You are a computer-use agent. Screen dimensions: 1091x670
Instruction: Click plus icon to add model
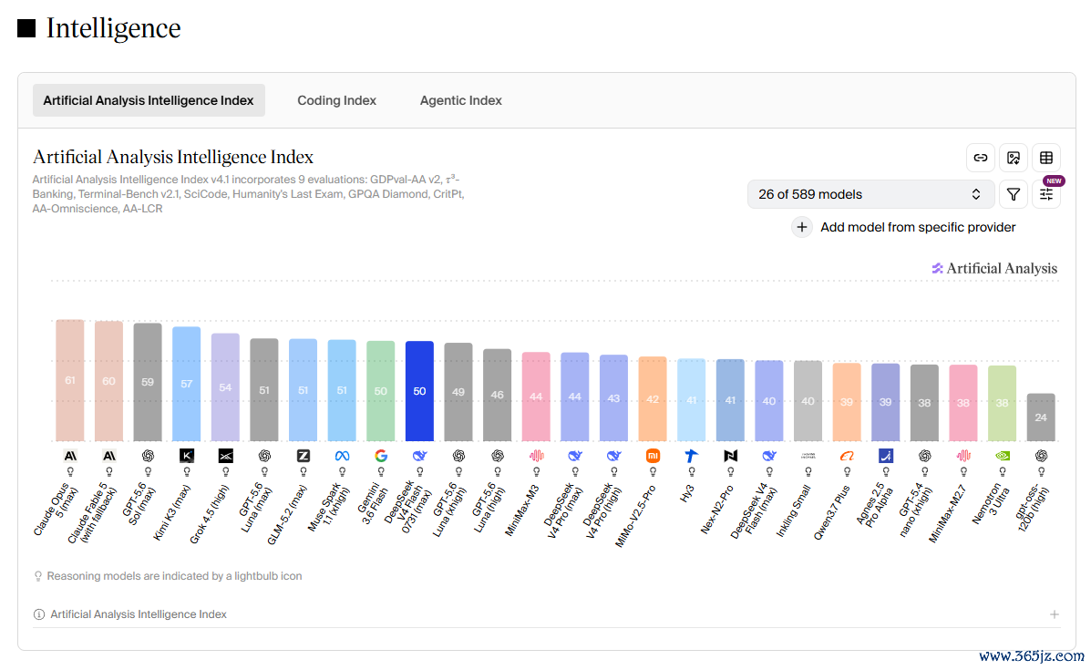click(x=801, y=227)
